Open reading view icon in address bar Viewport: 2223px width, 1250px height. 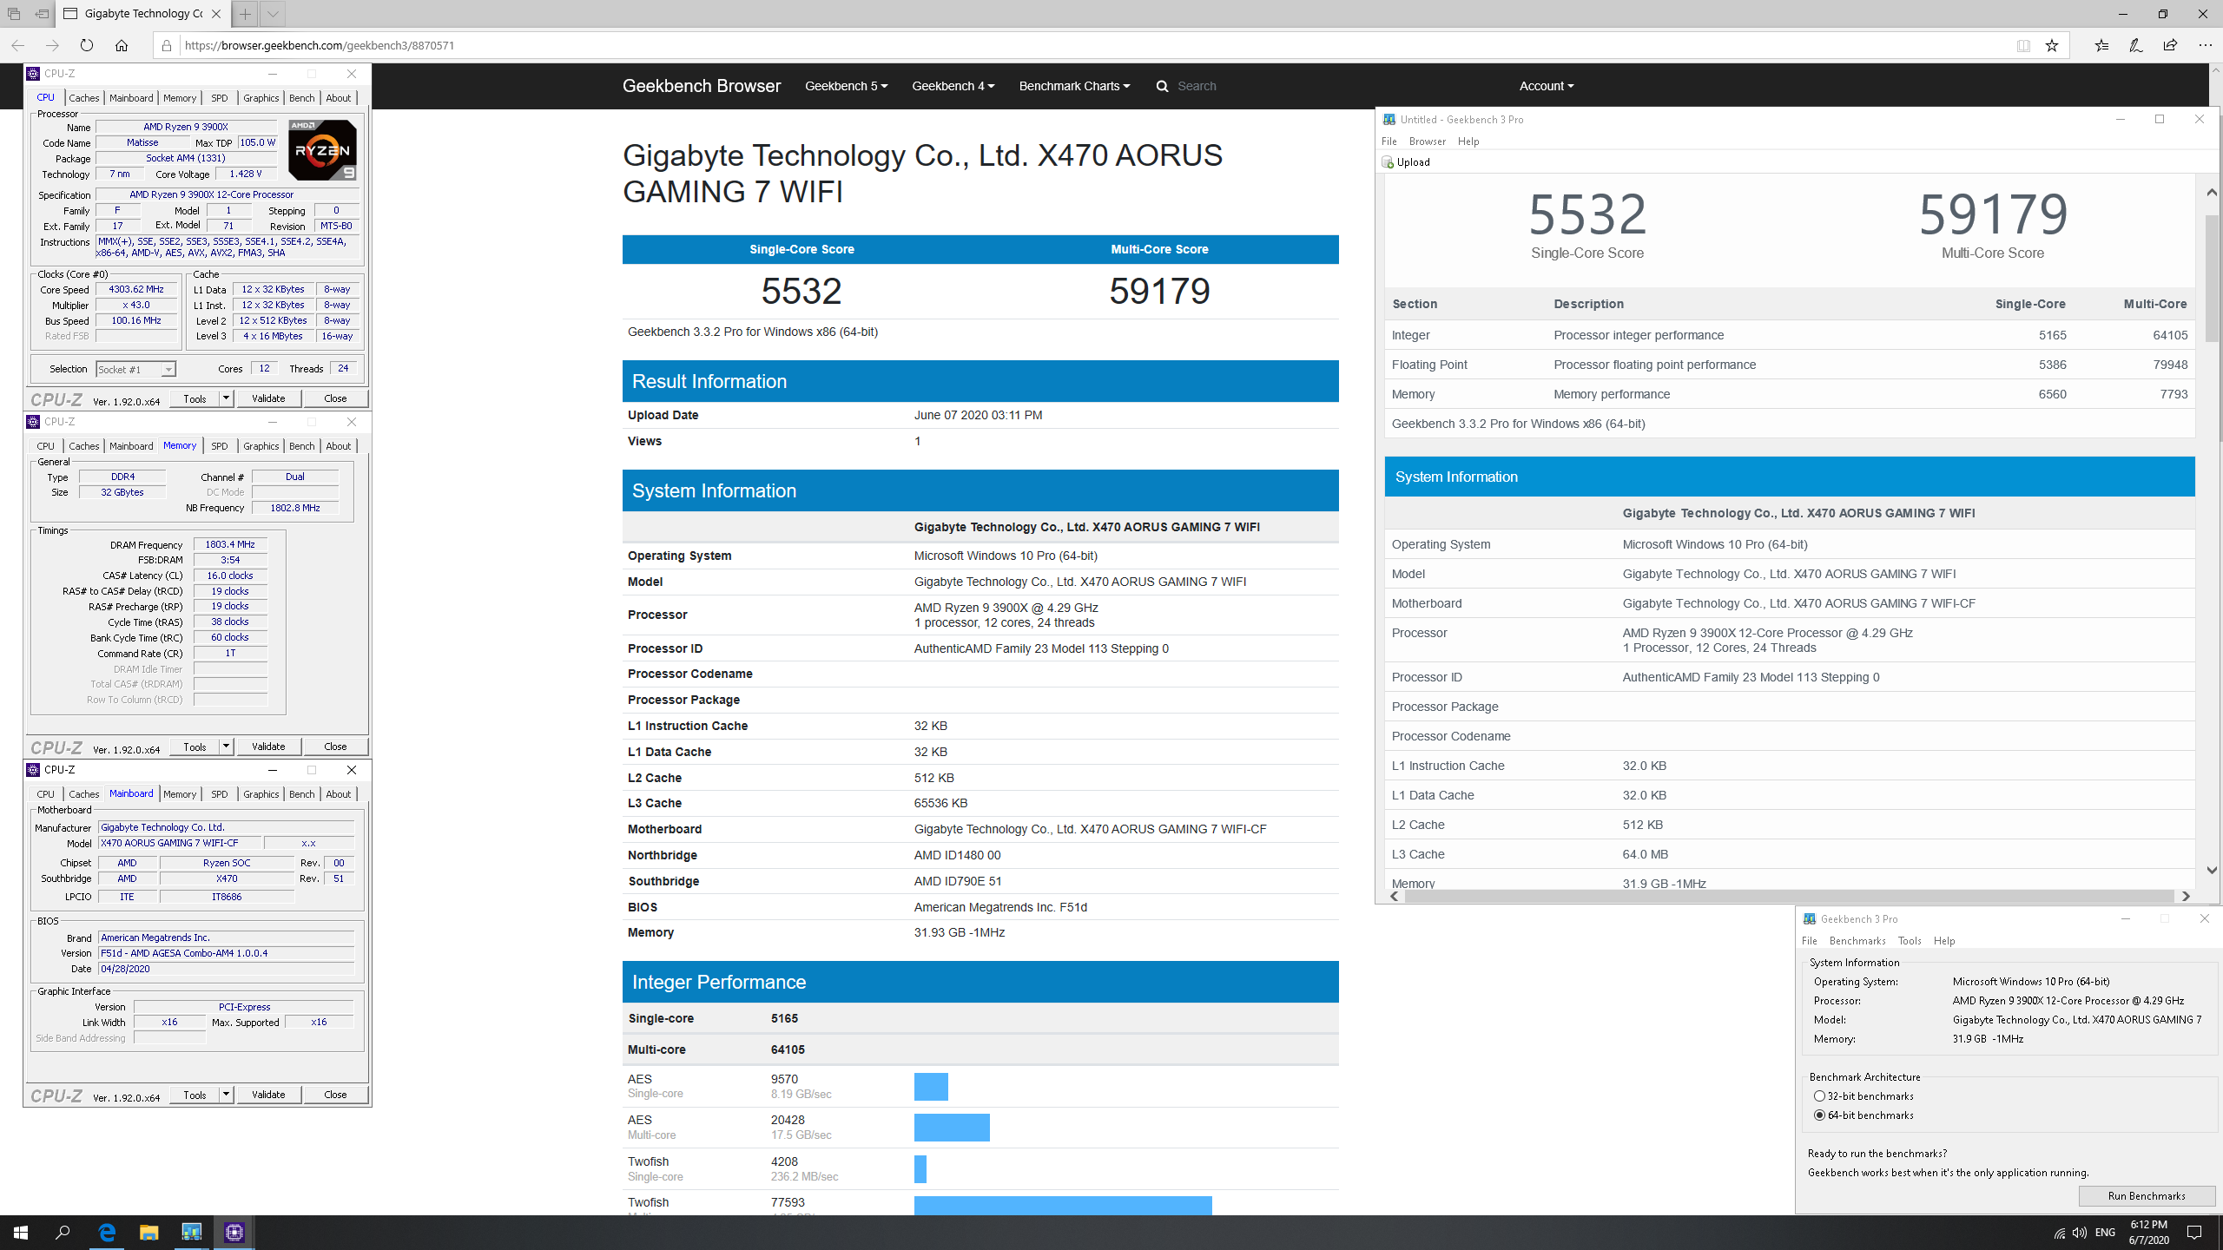2023,45
